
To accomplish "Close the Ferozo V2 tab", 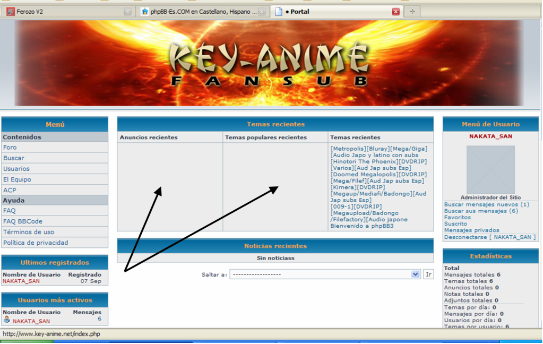I will point(127,12).
